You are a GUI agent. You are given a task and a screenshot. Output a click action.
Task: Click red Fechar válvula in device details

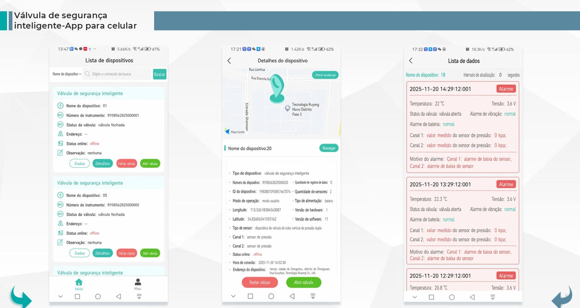(x=260, y=282)
